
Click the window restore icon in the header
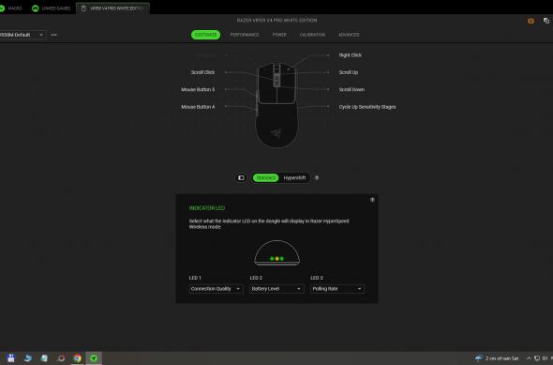point(546,21)
